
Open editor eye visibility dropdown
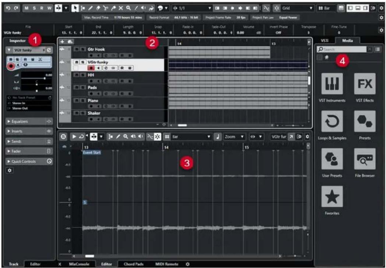(256, 137)
